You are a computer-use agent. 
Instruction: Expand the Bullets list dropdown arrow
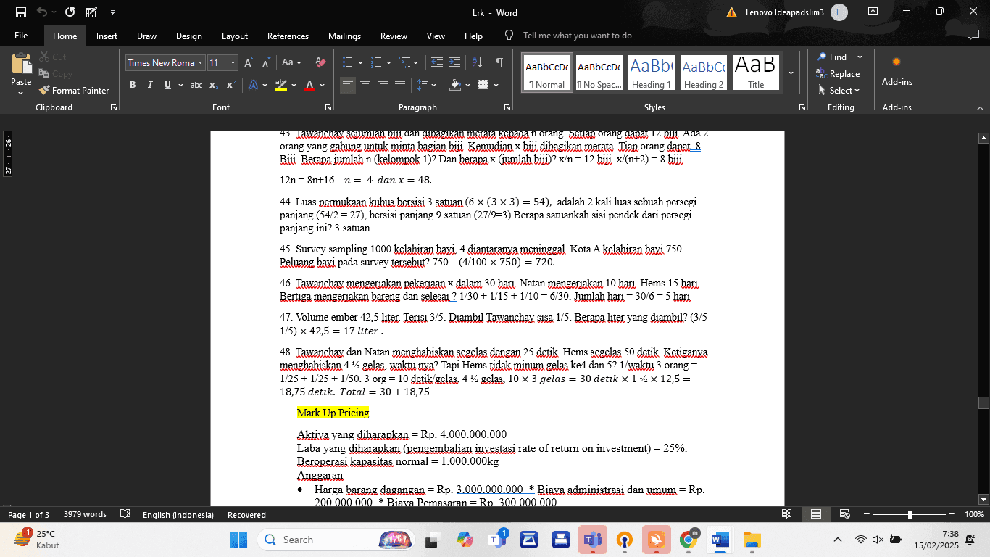(x=360, y=62)
